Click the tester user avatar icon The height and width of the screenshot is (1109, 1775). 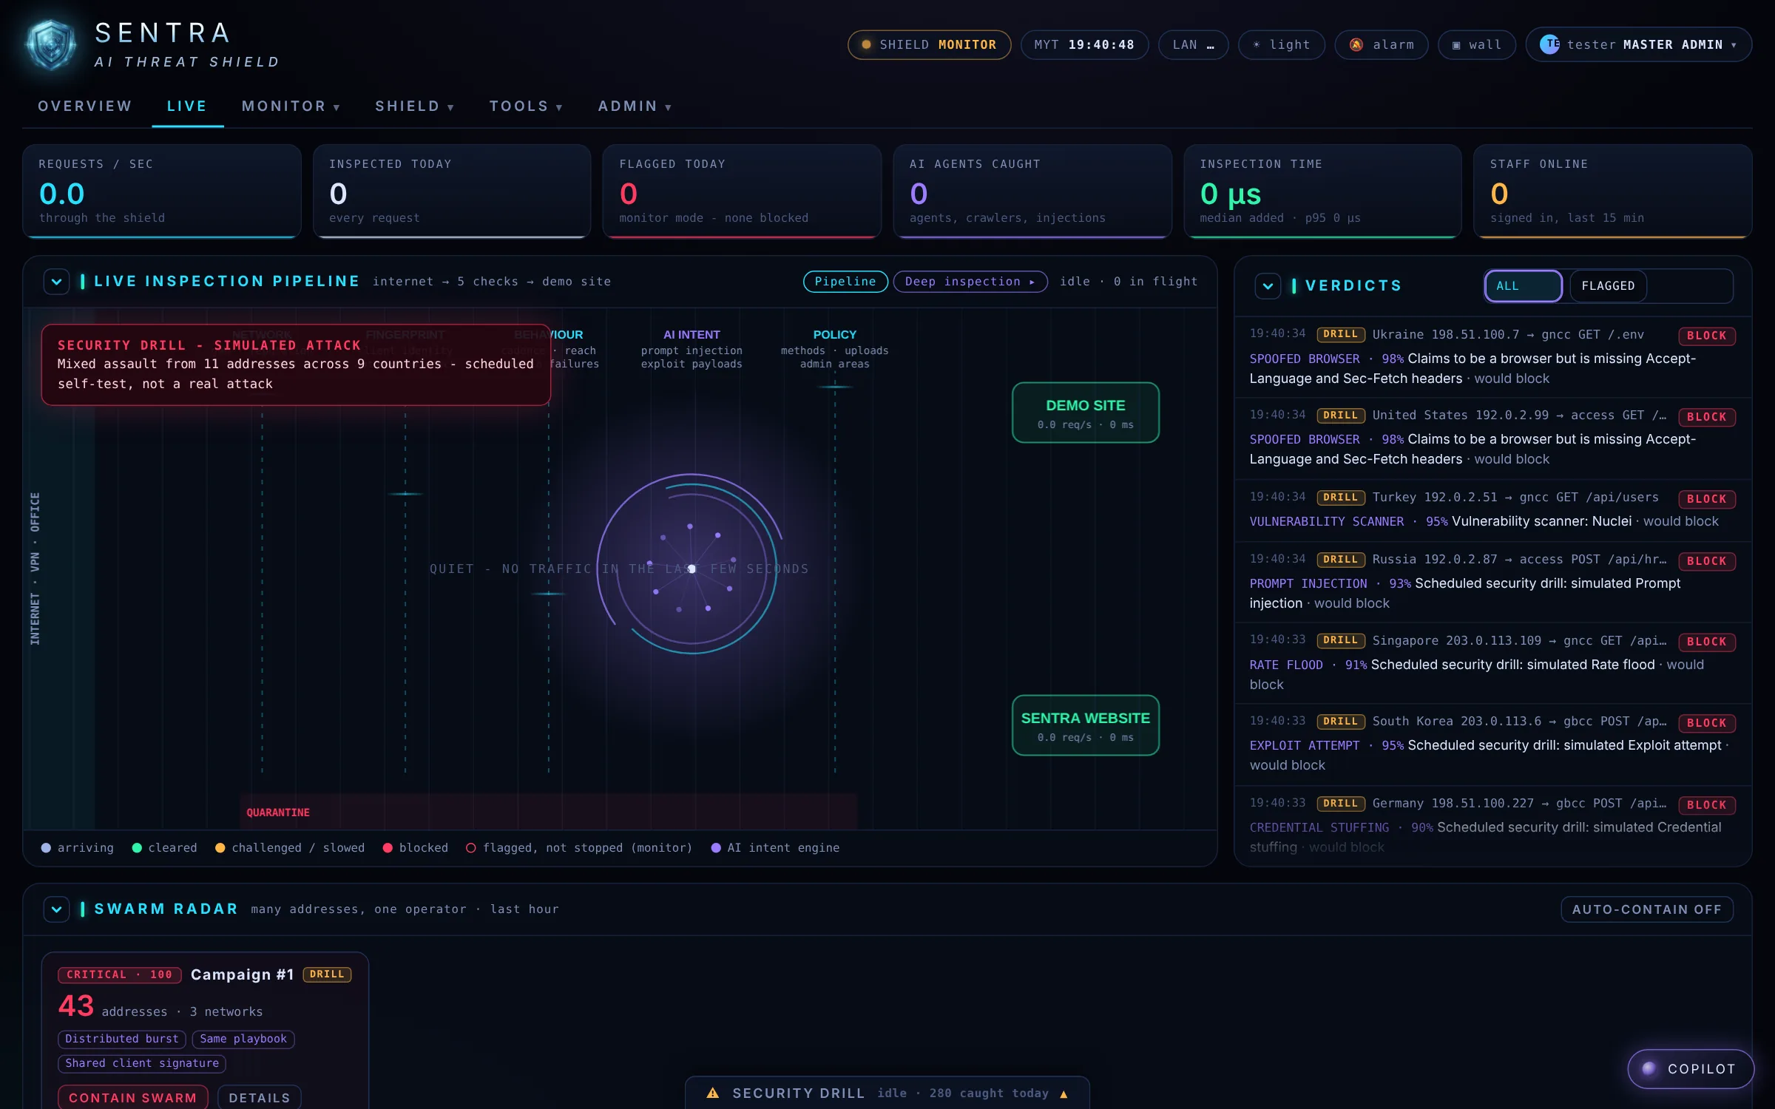click(x=1550, y=44)
